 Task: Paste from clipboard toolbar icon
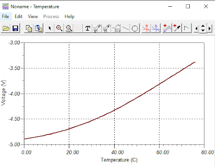coord(38,29)
